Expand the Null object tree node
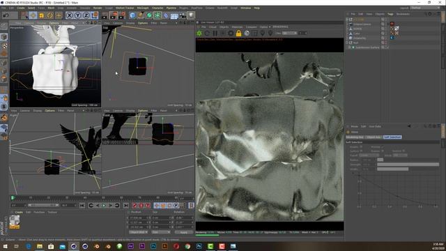Viewport: 446px width, 251px height. 347,43
